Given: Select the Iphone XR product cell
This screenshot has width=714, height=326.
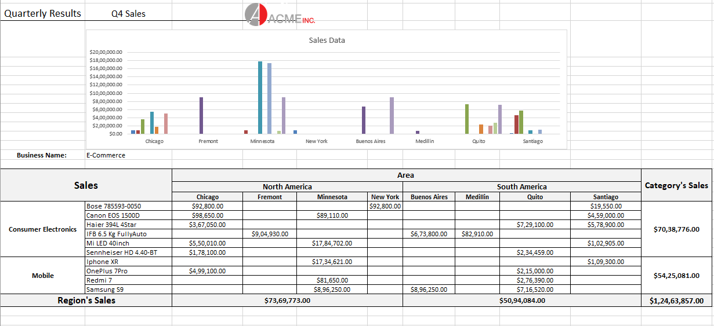Looking at the screenshot, I should tap(129, 262).
